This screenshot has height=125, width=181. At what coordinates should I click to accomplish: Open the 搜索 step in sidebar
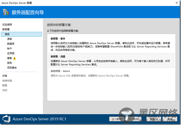pyautogui.click(x=9, y=58)
